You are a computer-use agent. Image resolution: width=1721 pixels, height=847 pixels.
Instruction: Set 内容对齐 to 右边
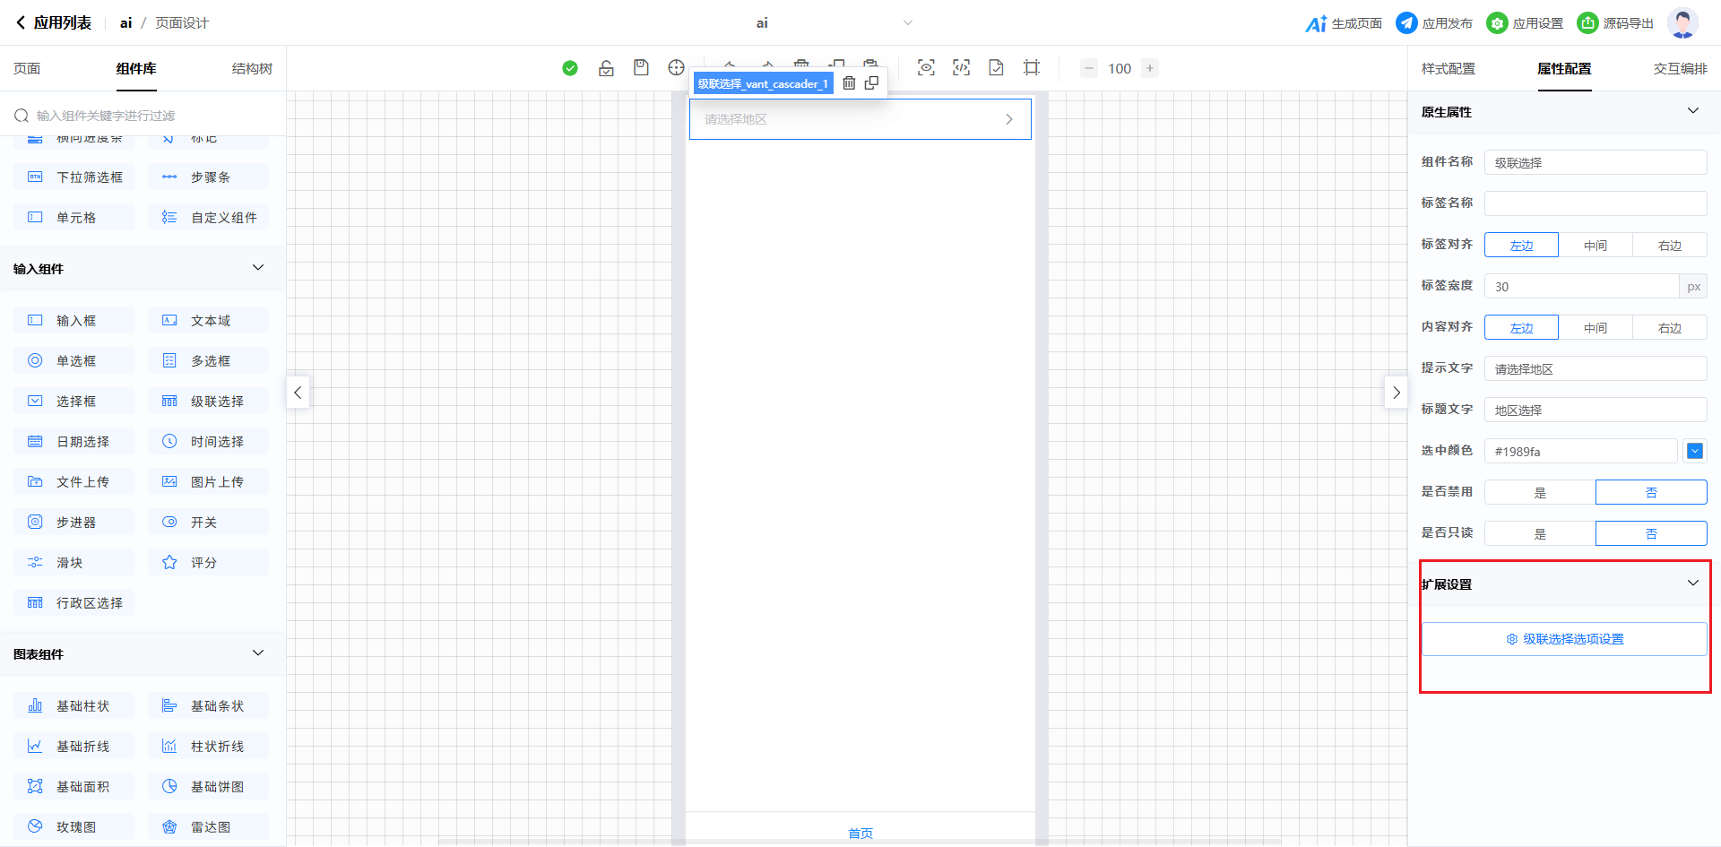pyautogui.click(x=1669, y=328)
